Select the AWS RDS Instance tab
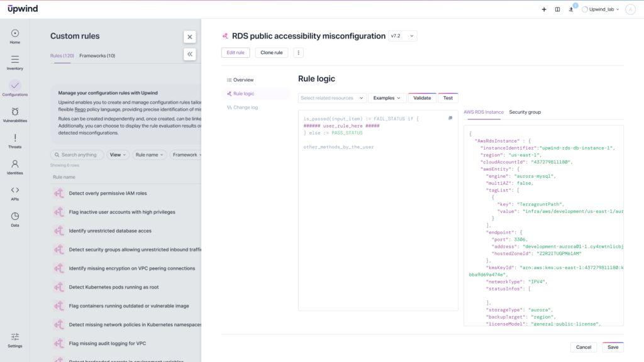This screenshot has width=644, height=362. pos(484,112)
